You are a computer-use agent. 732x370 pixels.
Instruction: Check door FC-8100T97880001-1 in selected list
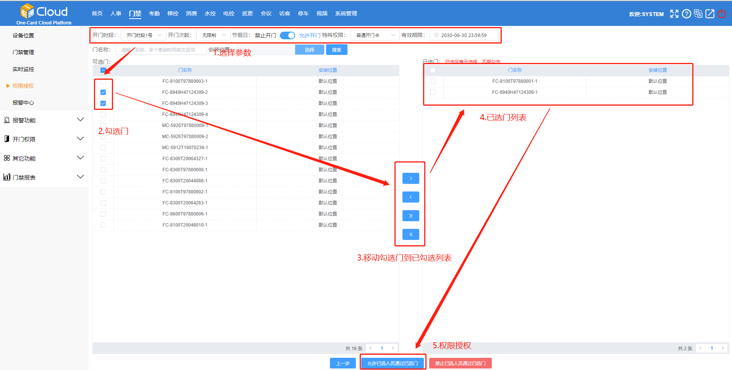(x=433, y=81)
